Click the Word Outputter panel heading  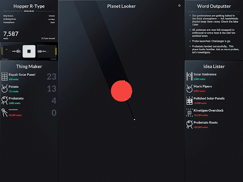(x=214, y=6)
